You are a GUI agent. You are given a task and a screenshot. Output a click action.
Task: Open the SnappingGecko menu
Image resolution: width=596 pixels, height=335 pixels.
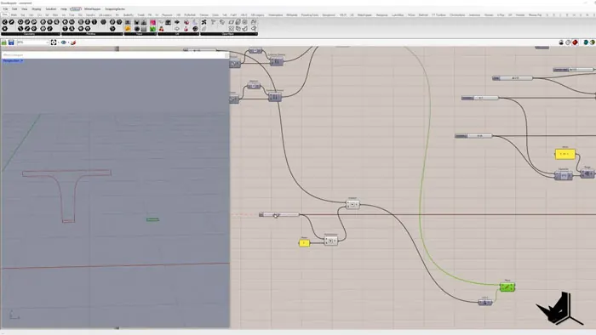pos(115,9)
